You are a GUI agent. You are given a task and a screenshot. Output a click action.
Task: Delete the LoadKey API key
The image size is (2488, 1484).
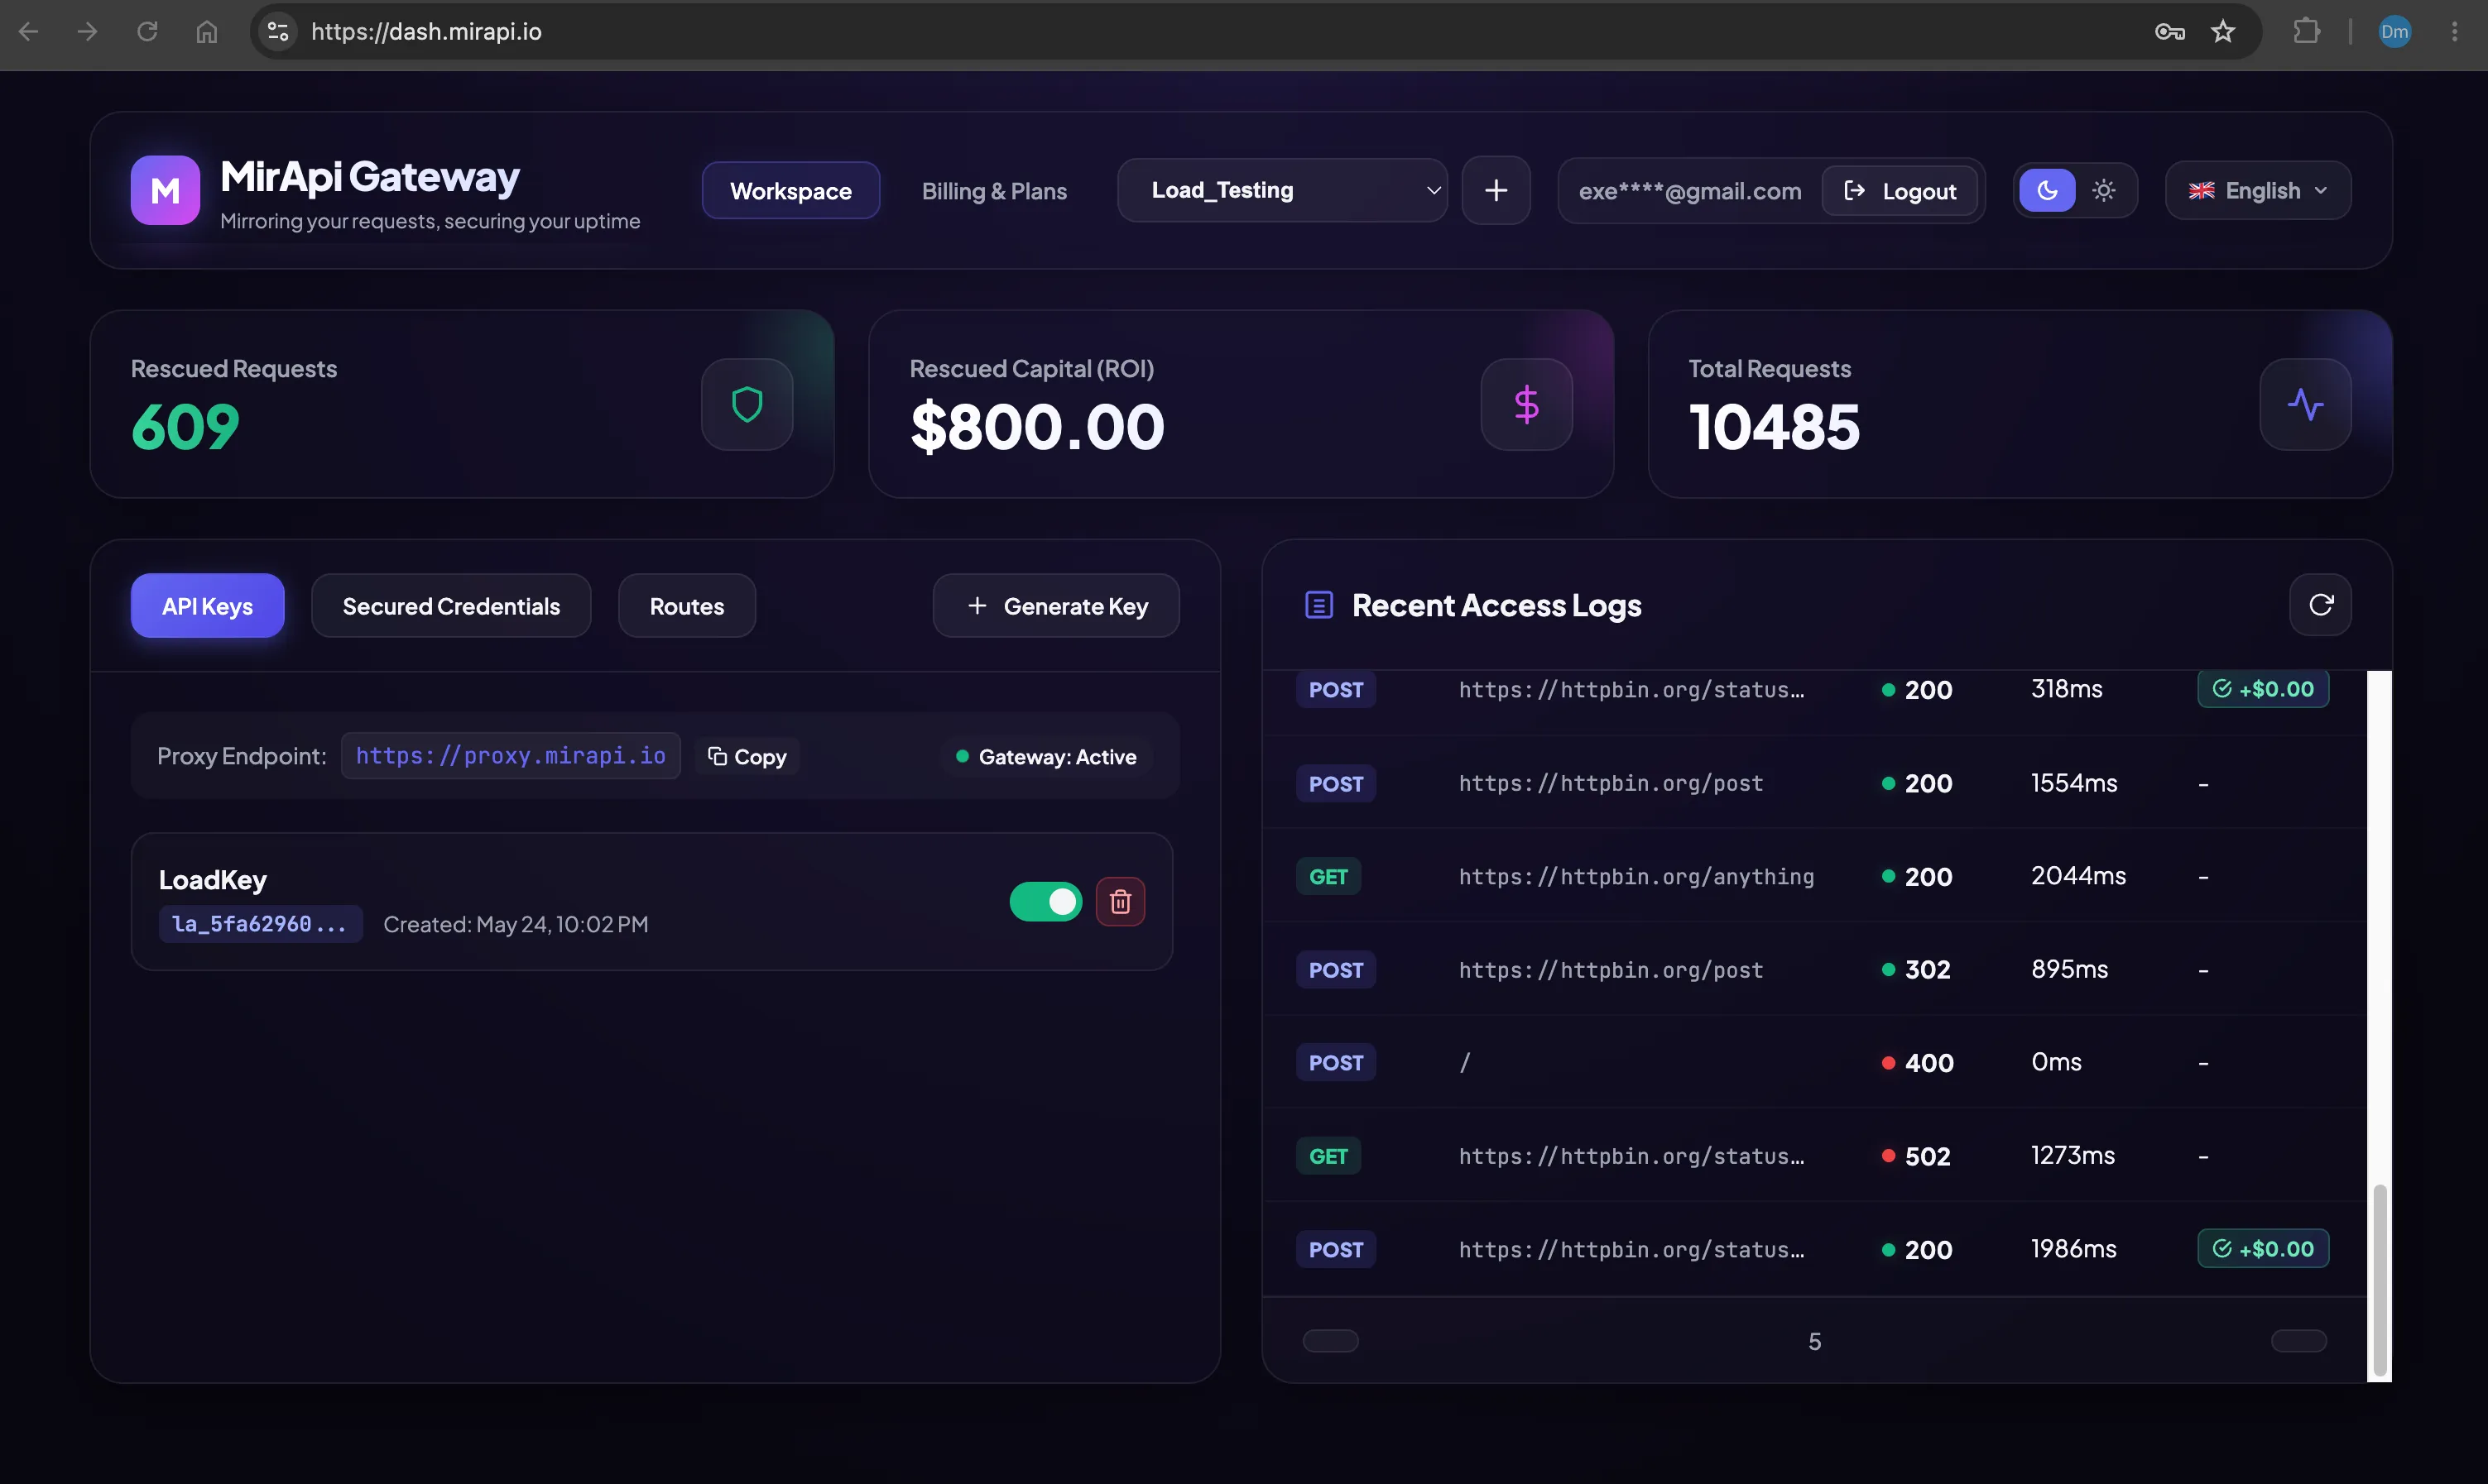pyautogui.click(x=1121, y=902)
